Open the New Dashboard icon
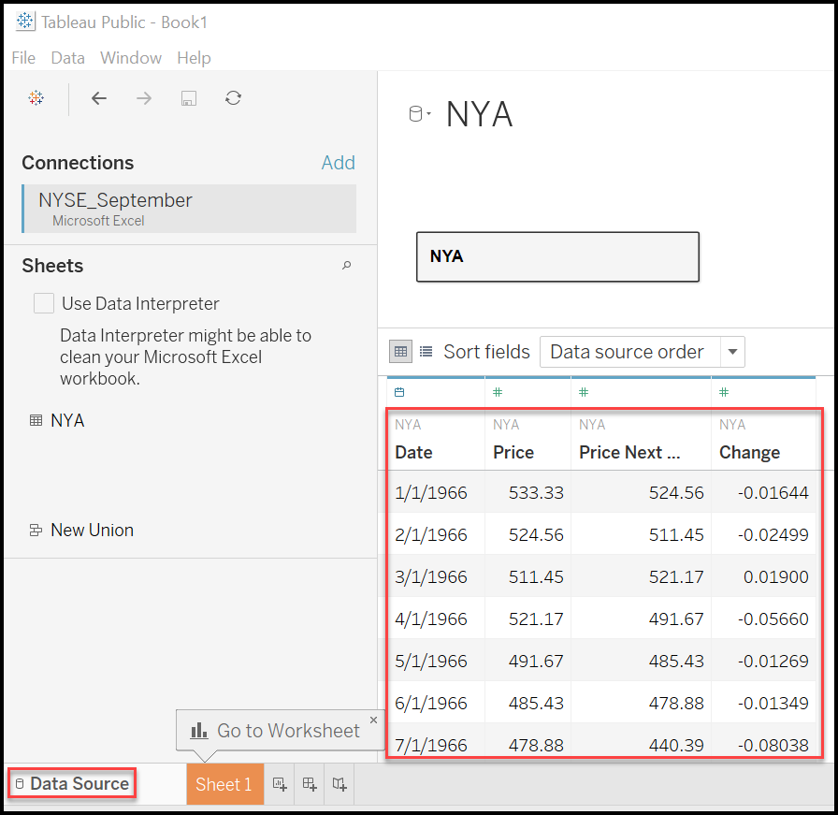The image size is (838, 815). [310, 784]
